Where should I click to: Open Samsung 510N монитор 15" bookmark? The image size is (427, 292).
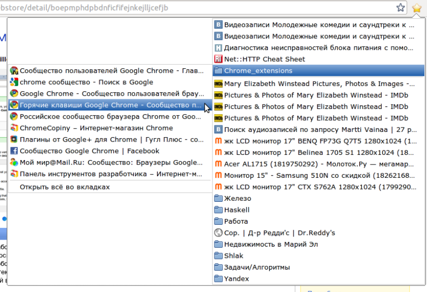319,175
